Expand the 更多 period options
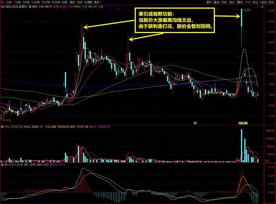 pyautogui.click(x=98, y=2)
